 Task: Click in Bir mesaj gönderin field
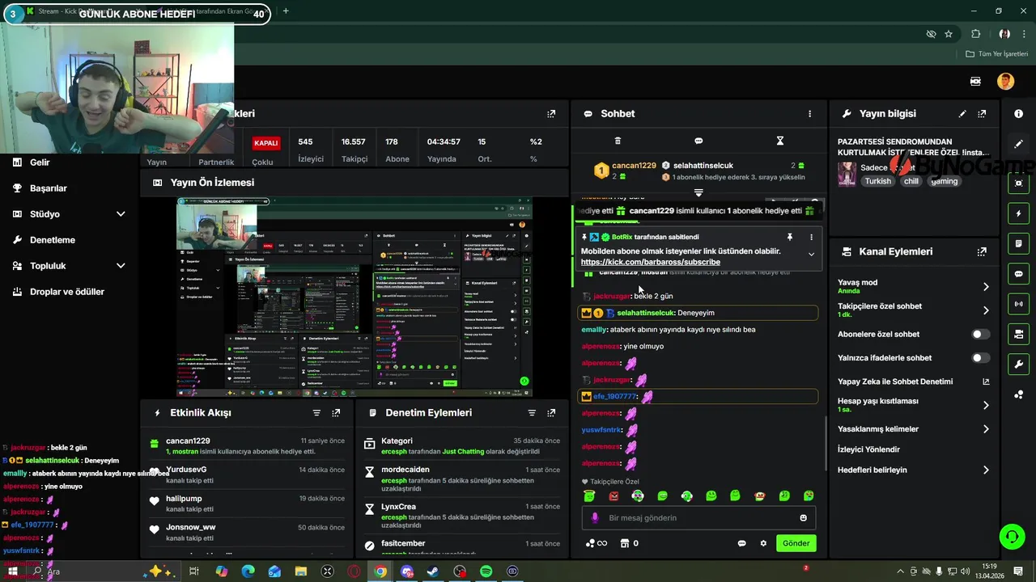pyautogui.click(x=700, y=518)
